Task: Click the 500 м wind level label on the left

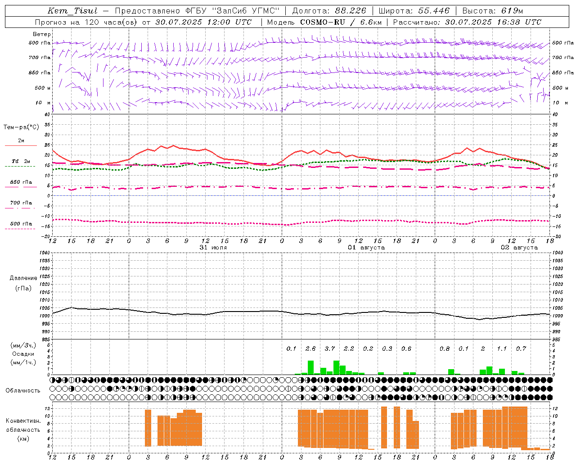Action: 43,88
